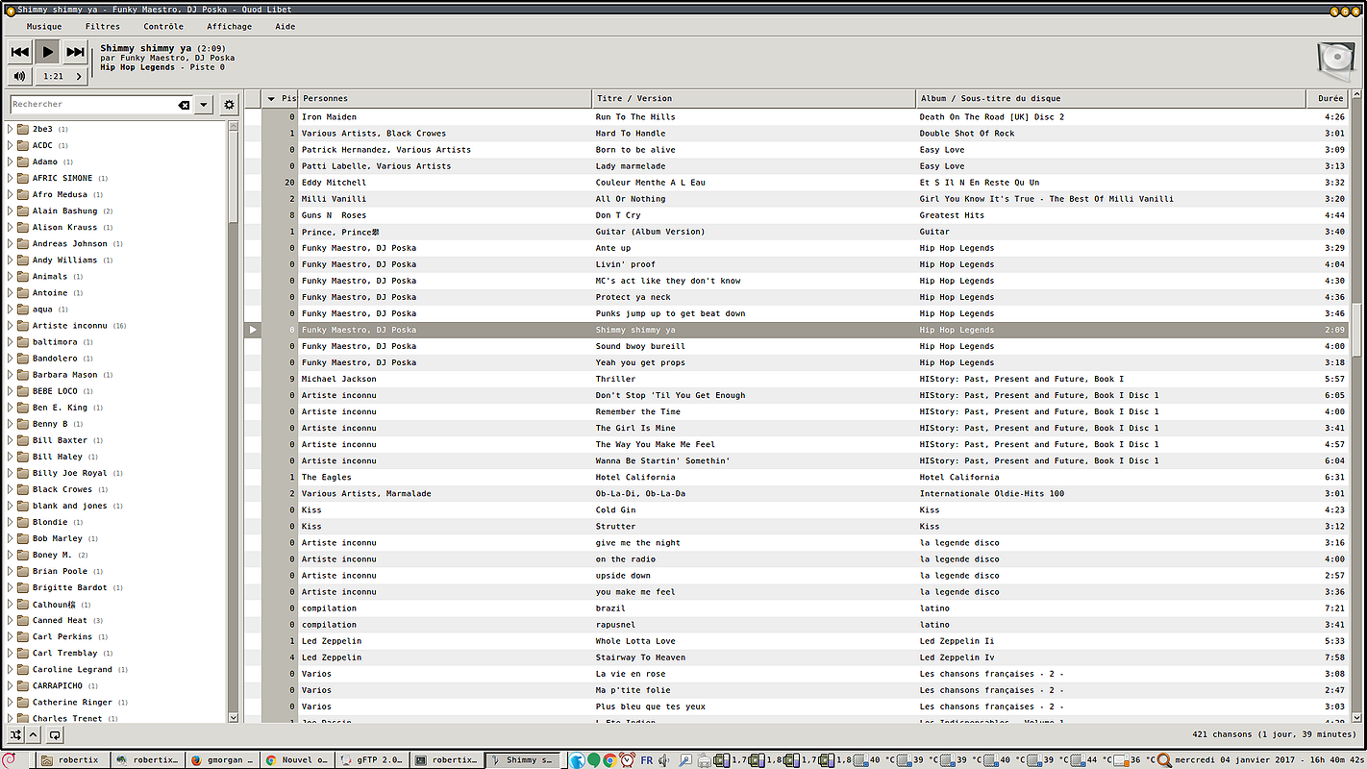
Task: Click the FR keyboard layout indicator
Action: 647,759
